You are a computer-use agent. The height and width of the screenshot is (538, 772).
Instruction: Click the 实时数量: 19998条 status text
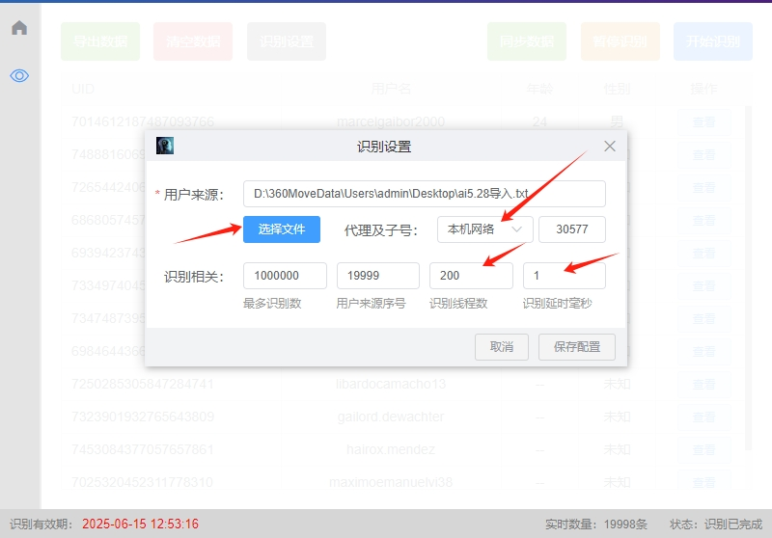coord(596,525)
